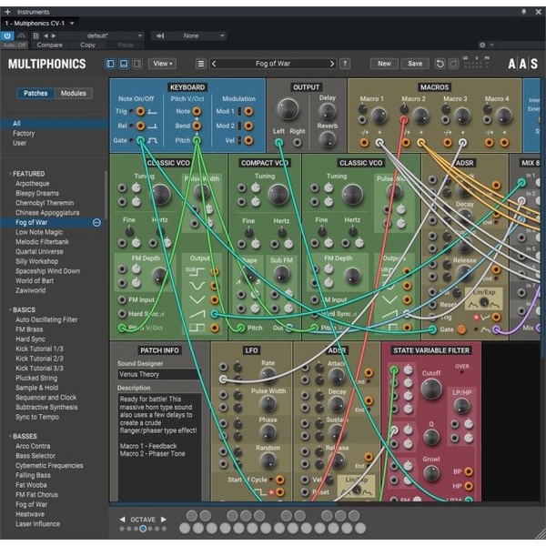
Task: Adjust the Output Delay knob
Action: (328, 111)
